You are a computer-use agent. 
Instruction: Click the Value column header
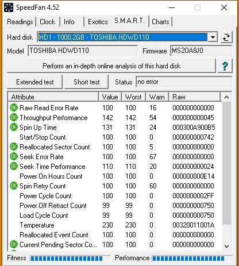click(110, 97)
